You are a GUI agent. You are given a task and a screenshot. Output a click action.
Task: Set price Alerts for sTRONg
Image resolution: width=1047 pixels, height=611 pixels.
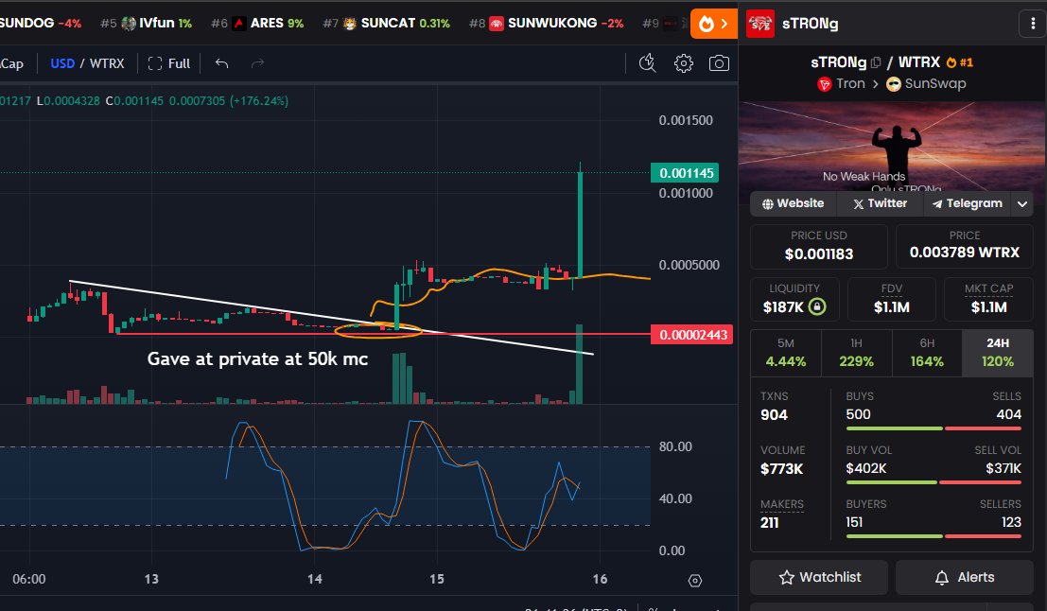(x=964, y=577)
